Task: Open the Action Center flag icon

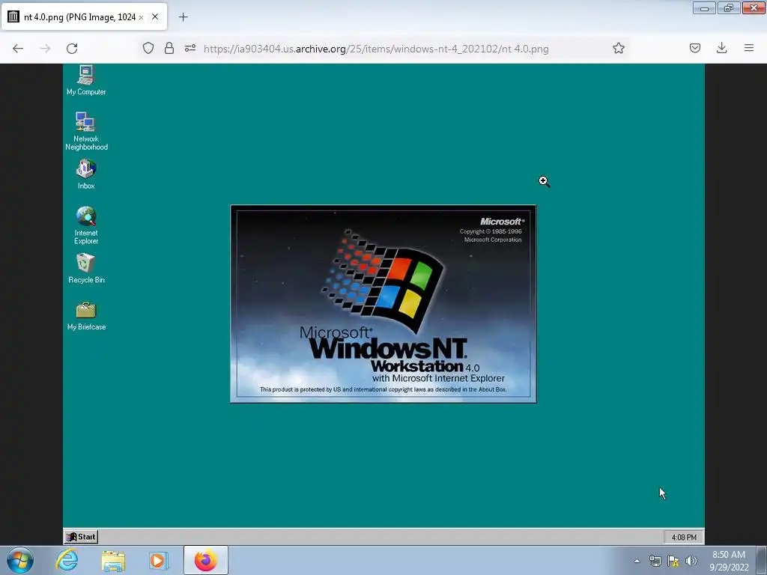Action: [x=673, y=561]
